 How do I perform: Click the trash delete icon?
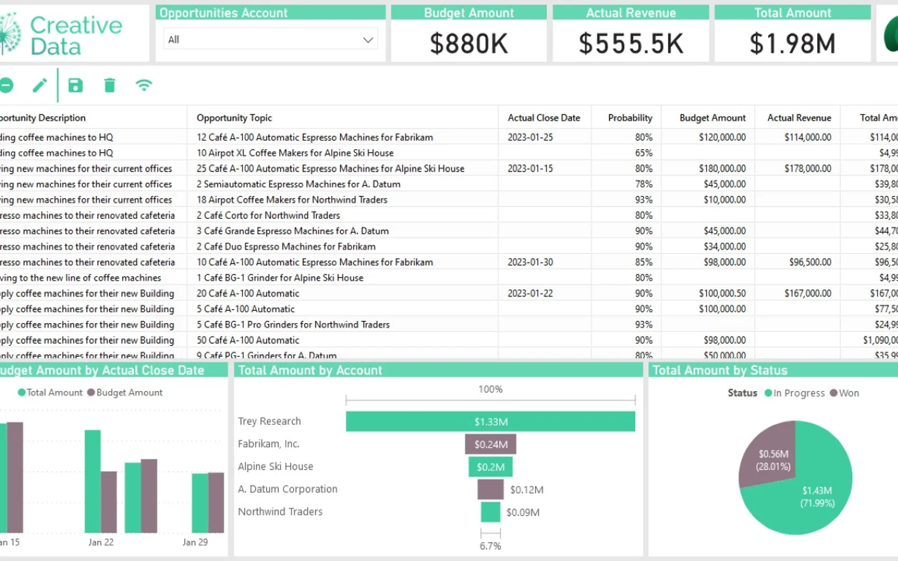(109, 85)
